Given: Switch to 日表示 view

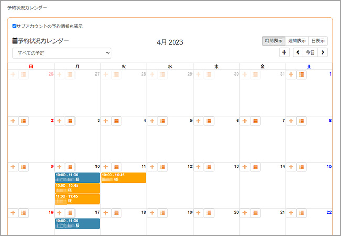Looking at the screenshot, I should 318,40.
